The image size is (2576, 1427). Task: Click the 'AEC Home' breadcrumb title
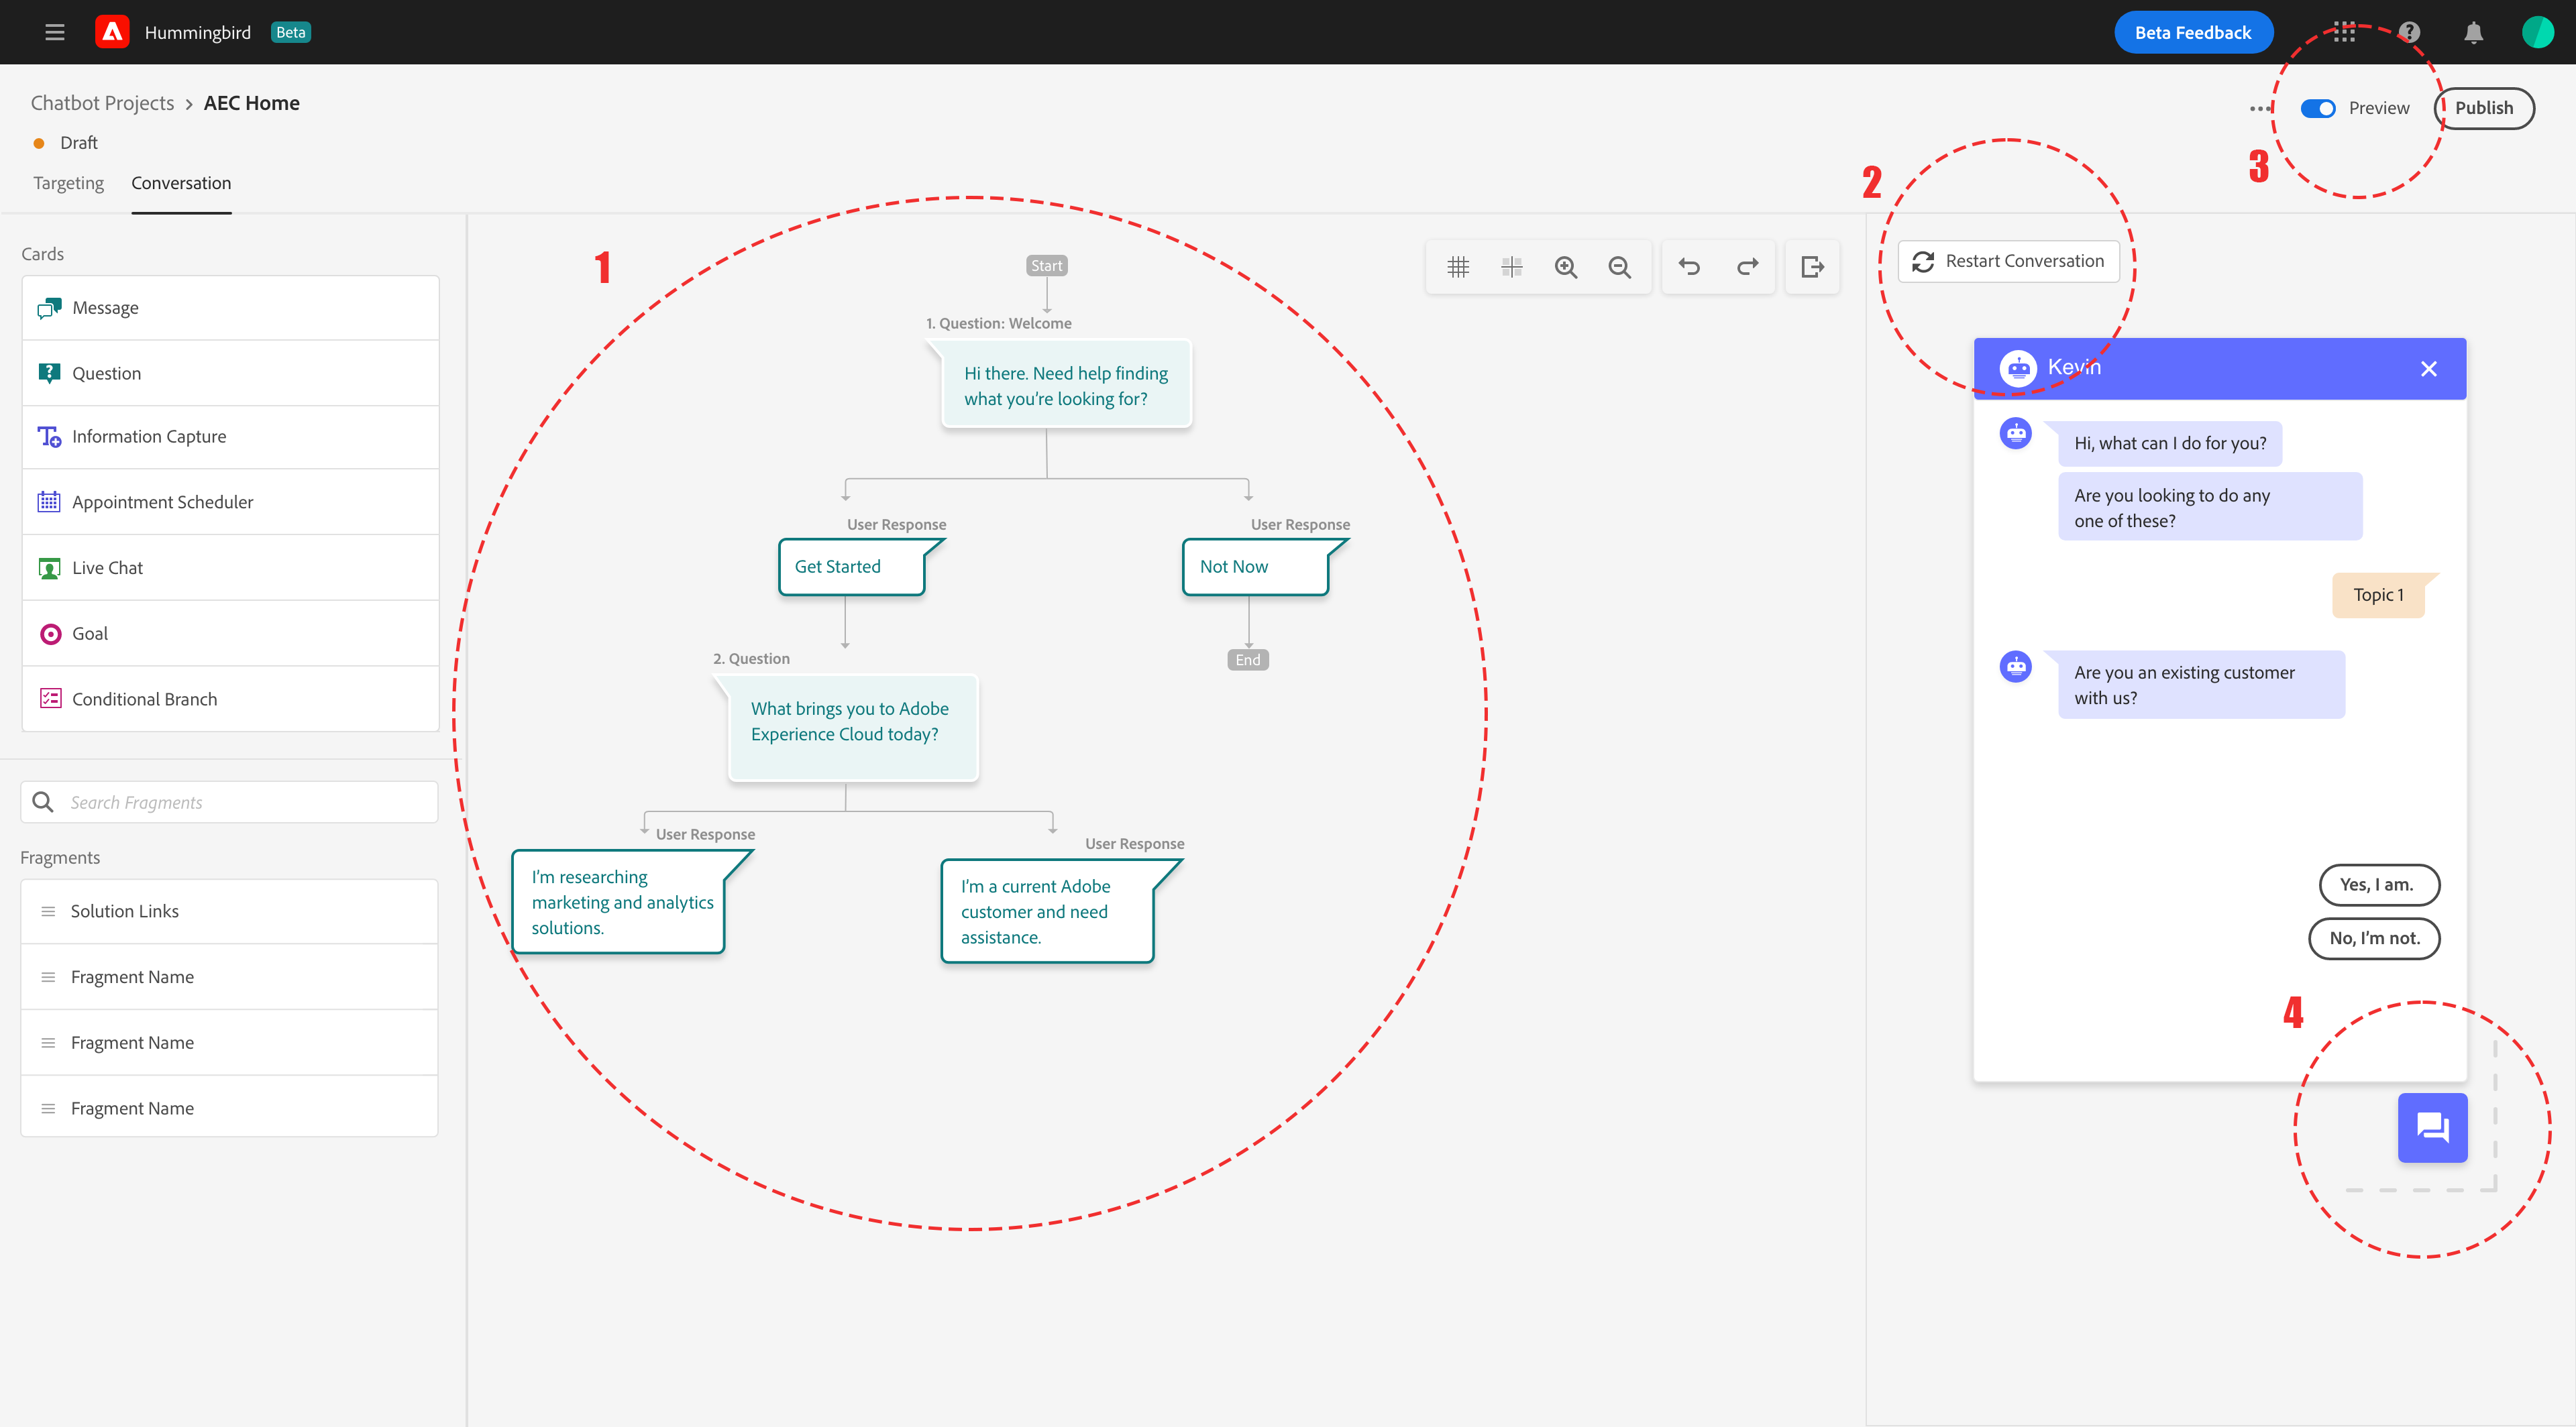coord(252,103)
